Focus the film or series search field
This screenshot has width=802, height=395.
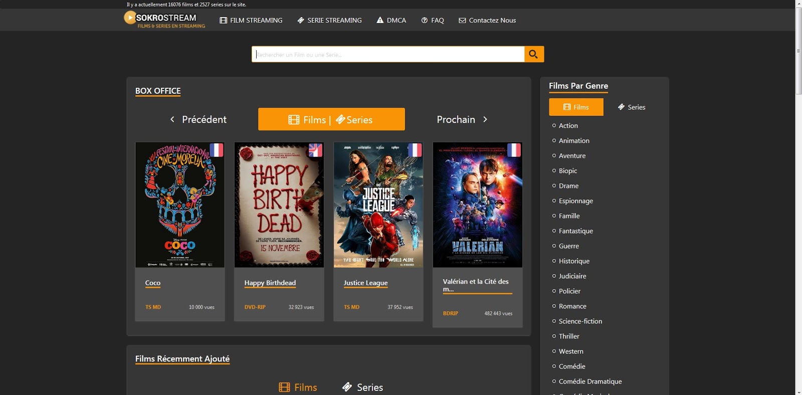click(388, 54)
